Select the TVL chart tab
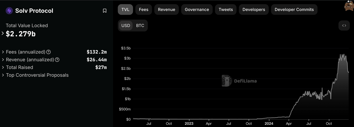The height and width of the screenshot is (127, 354). point(125,9)
